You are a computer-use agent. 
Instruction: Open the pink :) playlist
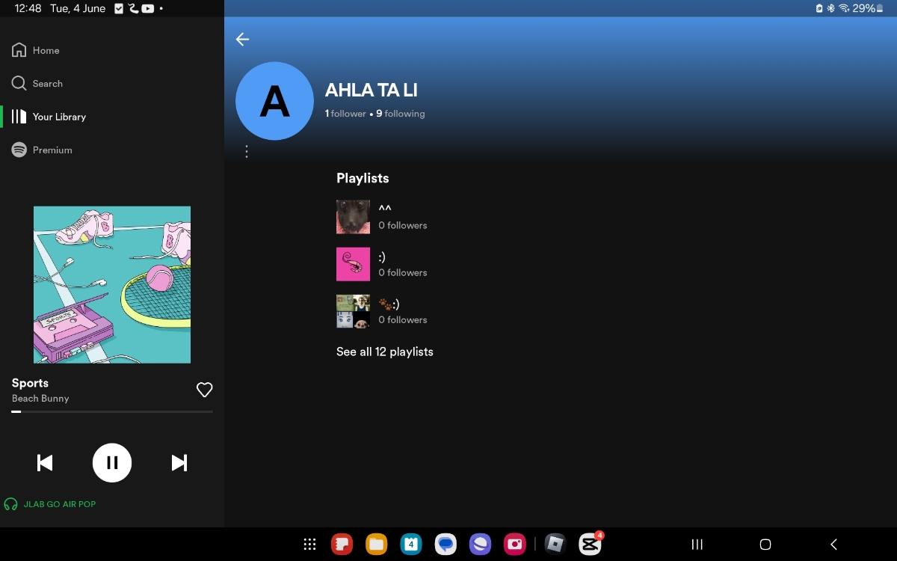click(x=381, y=264)
